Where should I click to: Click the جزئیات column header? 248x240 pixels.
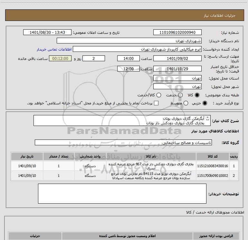35,236
